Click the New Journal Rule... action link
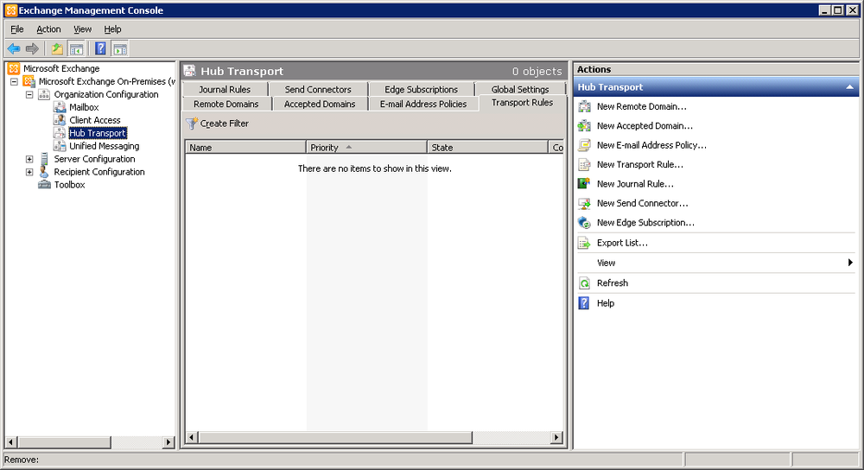Viewport: 864px width, 470px height. pyautogui.click(x=635, y=183)
